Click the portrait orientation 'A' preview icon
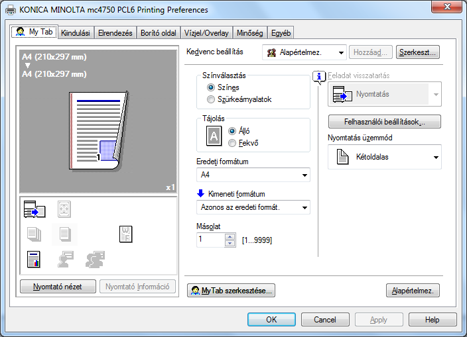 (x=214, y=136)
